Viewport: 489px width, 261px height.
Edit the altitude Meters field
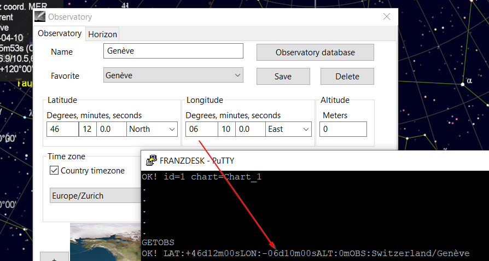[x=343, y=129]
